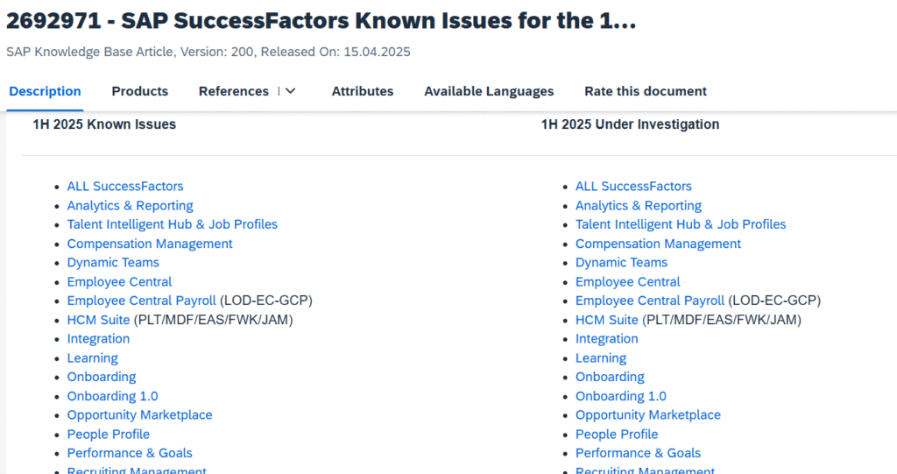
Task: Open Performance & Goals known issues link
Action: (130, 453)
